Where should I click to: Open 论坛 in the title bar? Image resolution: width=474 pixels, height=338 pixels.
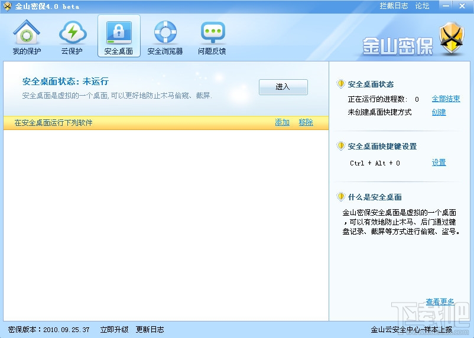(422, 6)
